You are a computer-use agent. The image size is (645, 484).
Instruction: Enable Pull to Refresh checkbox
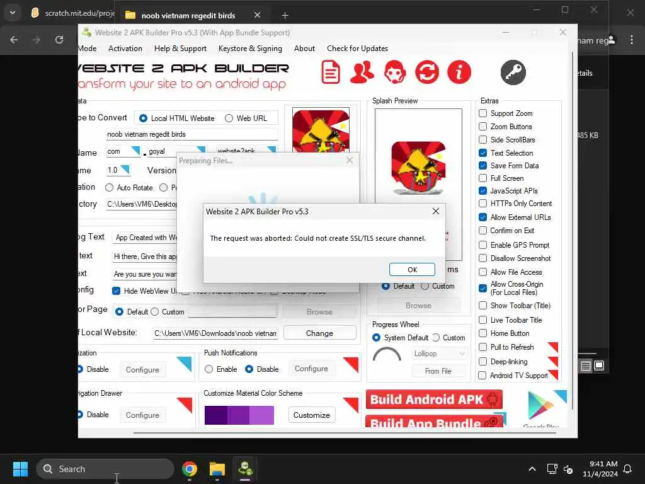click(x=483, y=347)
